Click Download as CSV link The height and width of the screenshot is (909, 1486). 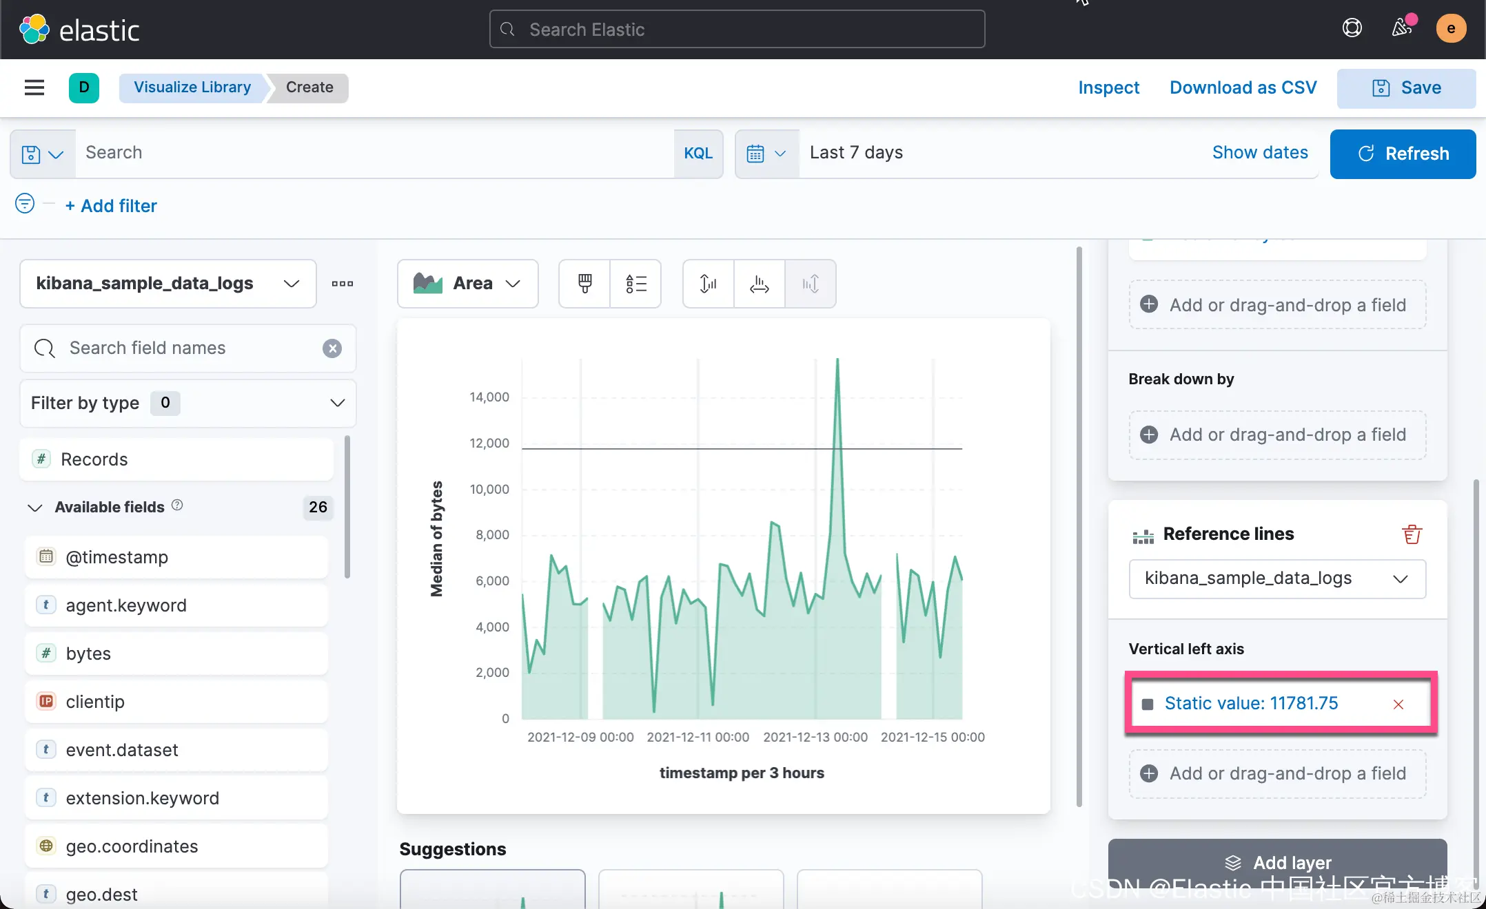(1243, 87)
